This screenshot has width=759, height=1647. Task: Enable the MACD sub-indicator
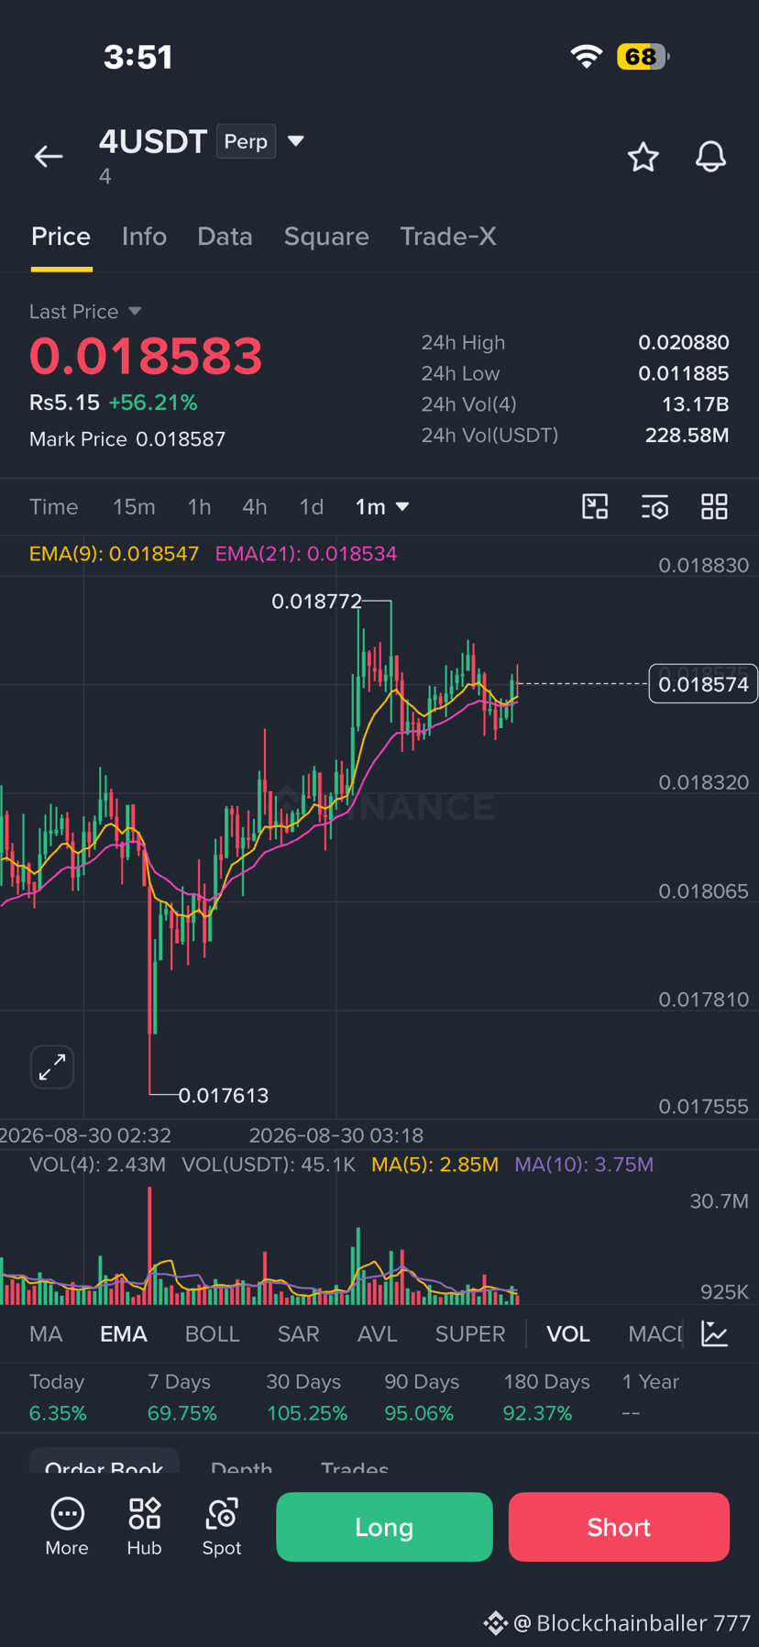point(655,1333)
